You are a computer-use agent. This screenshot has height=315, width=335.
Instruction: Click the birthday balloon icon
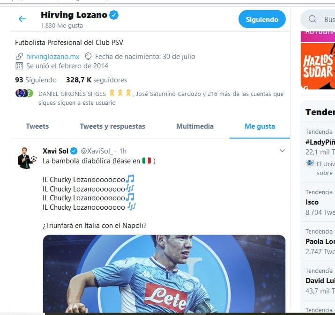[x=88, y=57]
